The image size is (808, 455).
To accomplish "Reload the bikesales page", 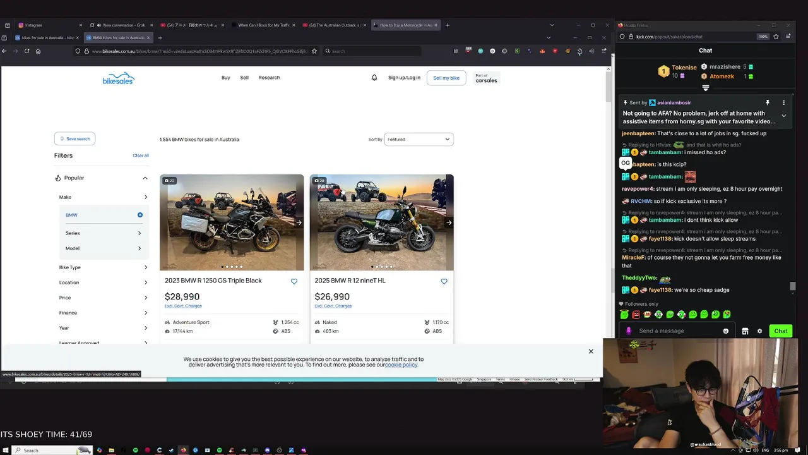I will (x=27, y=51).
